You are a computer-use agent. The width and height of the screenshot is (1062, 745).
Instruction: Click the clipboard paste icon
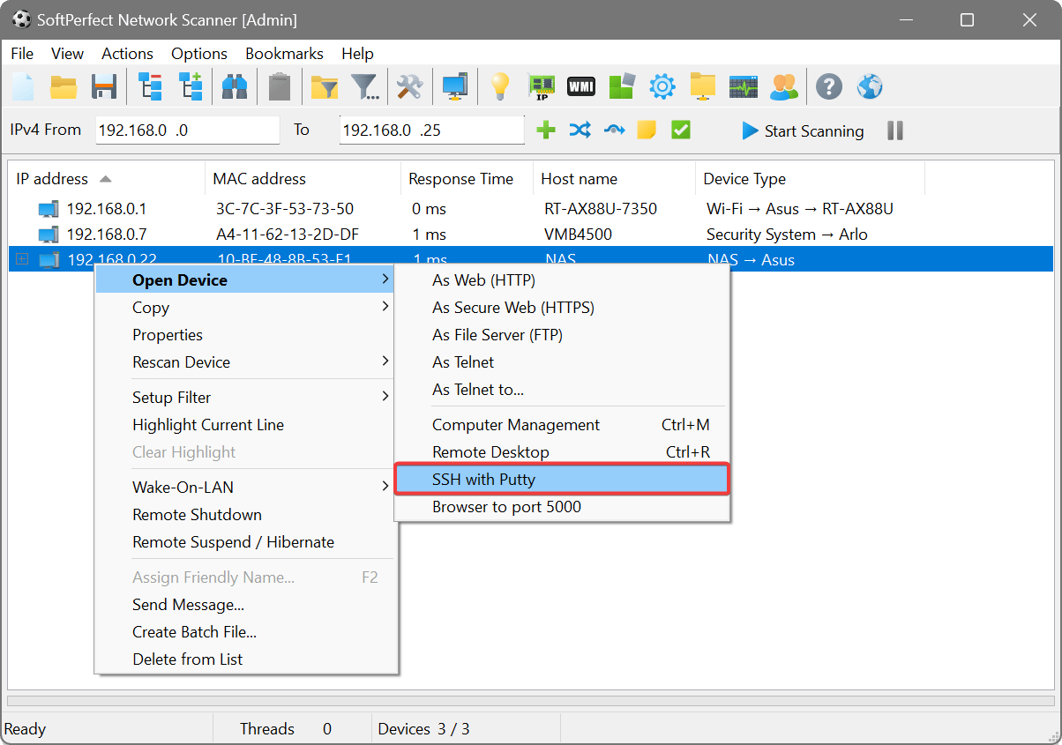(280, 86)
